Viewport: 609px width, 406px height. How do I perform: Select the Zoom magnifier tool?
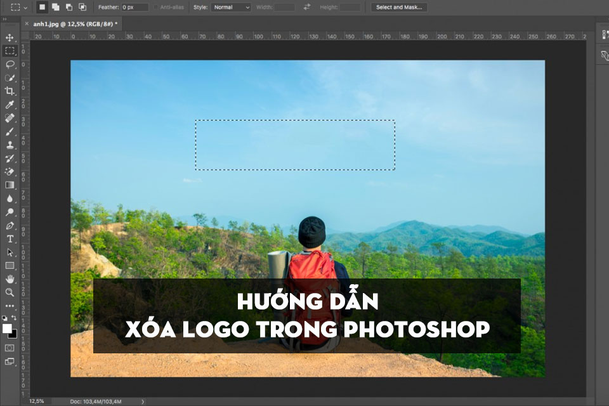10,292
